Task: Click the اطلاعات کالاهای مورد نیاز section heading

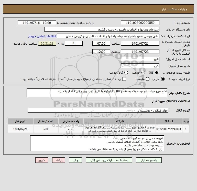Action: click(171, 101)
